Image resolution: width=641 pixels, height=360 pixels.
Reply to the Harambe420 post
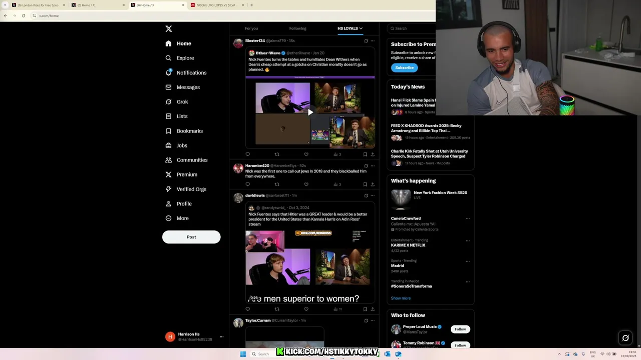(247, 184)
